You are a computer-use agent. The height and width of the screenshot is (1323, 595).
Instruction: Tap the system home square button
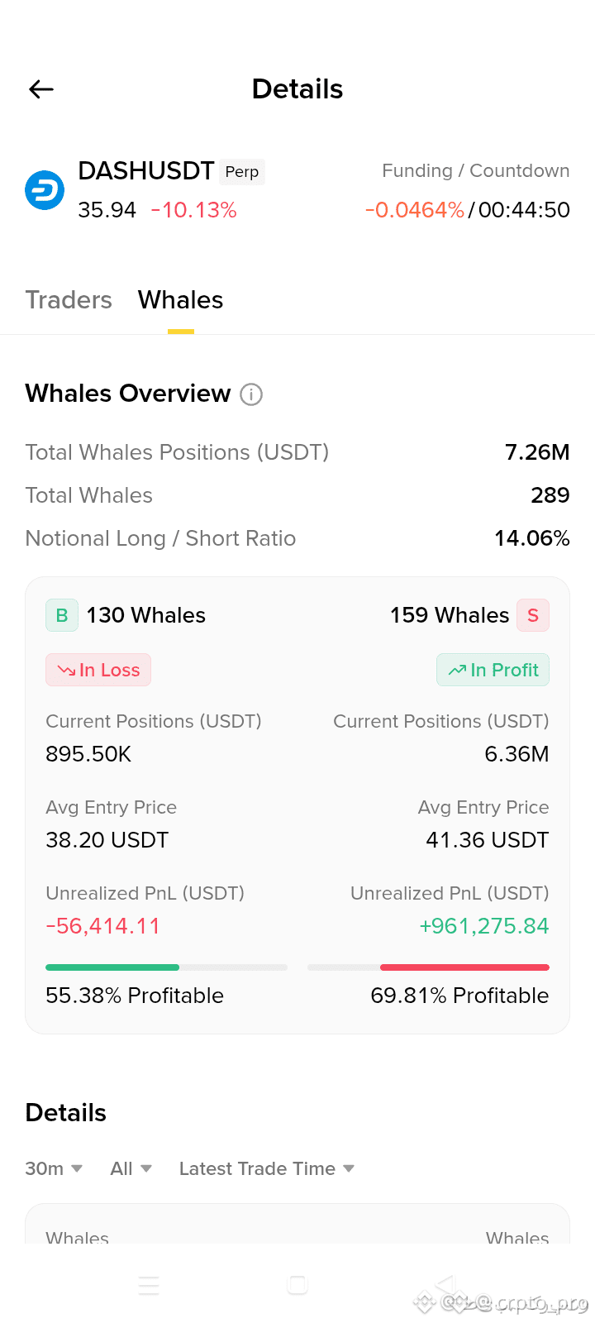coord(297,1285)
